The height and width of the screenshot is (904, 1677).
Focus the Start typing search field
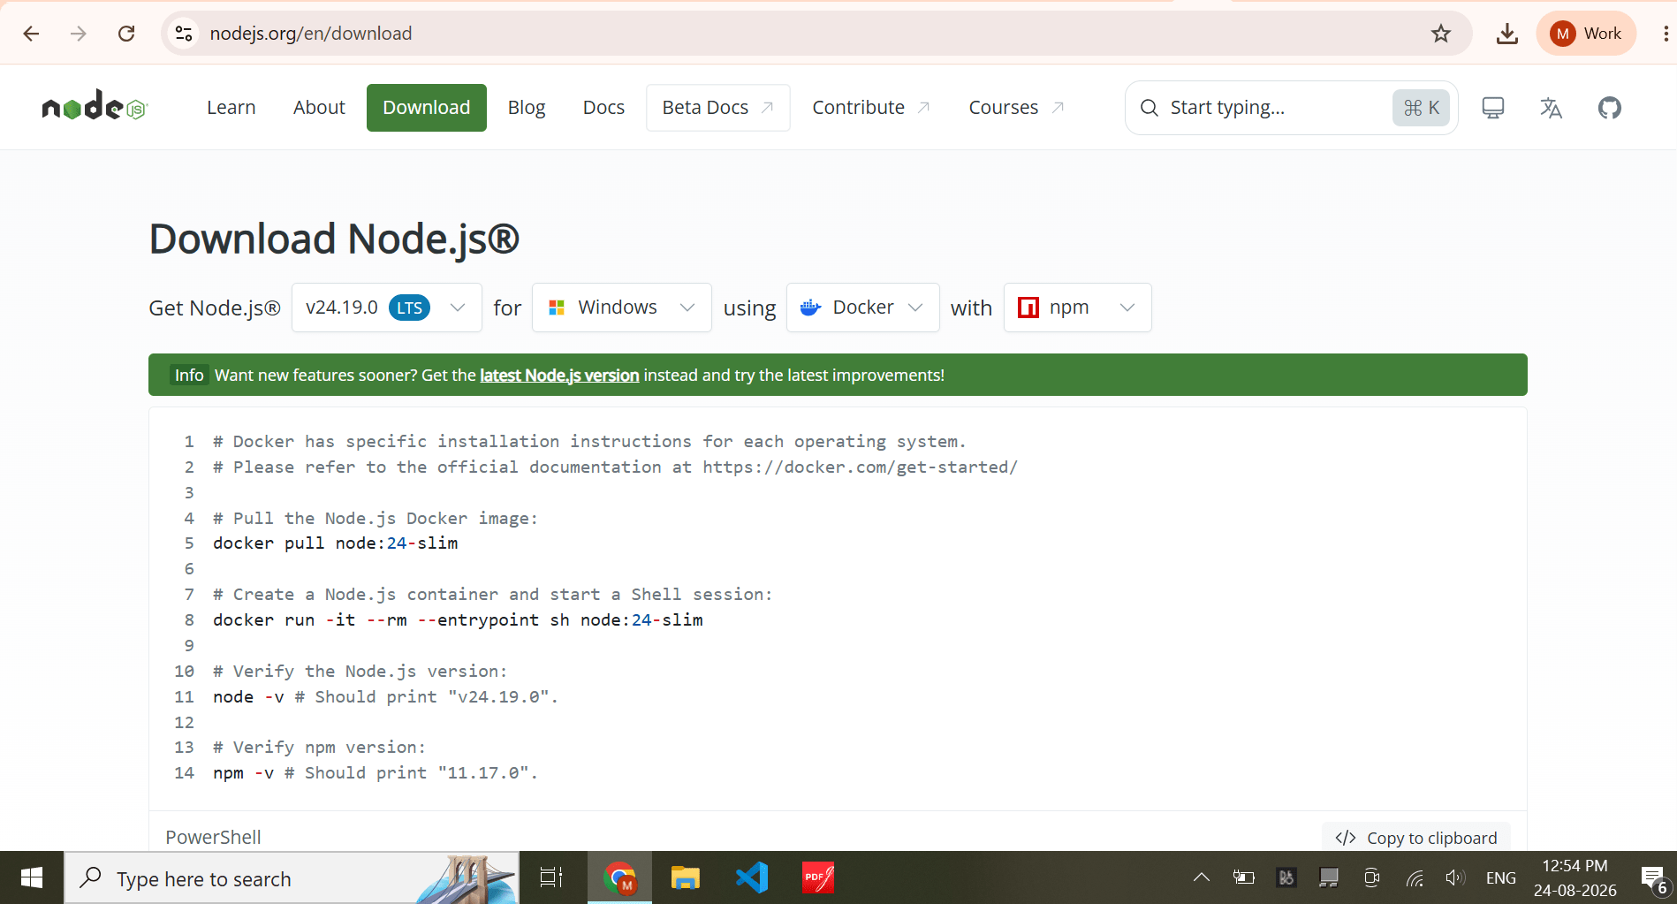pyautogui.click(x=1291, y=108)
